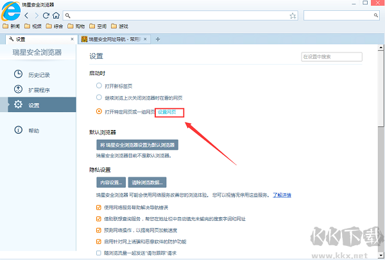Click the 隐私设置 section heading
This screenshot has width=385, height=260.
100,170
